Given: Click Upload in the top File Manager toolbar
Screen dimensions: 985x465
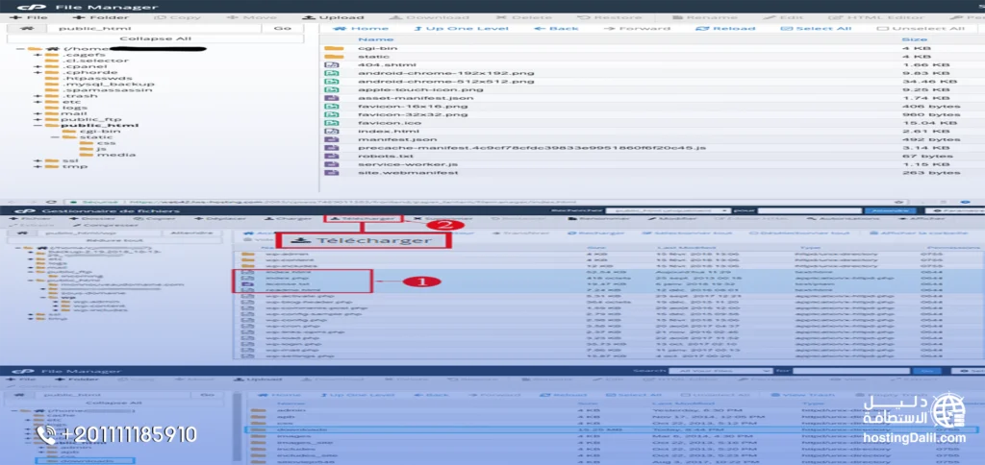Looking at the screenshot, I should [x=333, y=17].
